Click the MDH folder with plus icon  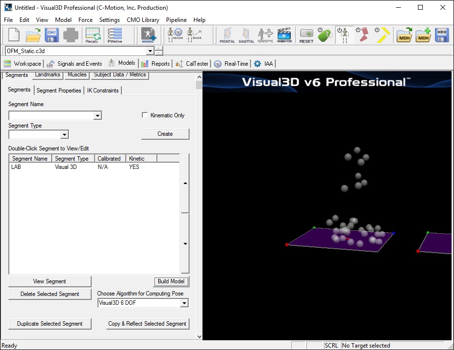click(x=423, y=35)
